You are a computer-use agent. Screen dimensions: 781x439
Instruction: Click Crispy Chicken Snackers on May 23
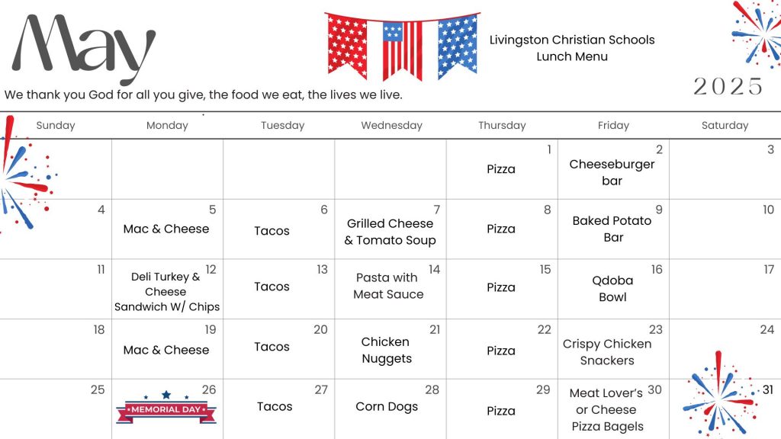[606, 352]
